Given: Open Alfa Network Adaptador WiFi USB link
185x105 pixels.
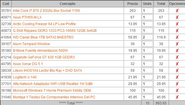Looking at the screenshot, I should (53, 84).
